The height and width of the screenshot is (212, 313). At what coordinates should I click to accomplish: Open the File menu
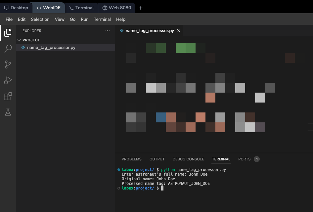point(9,19)
